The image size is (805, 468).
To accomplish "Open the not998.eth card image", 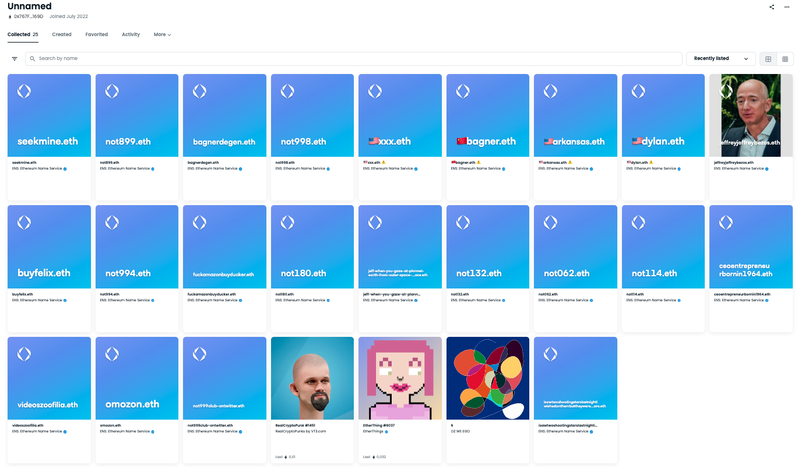I will (x=312, y=115).
